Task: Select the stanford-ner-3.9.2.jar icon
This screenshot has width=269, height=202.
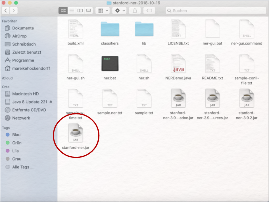Action: 247,98
